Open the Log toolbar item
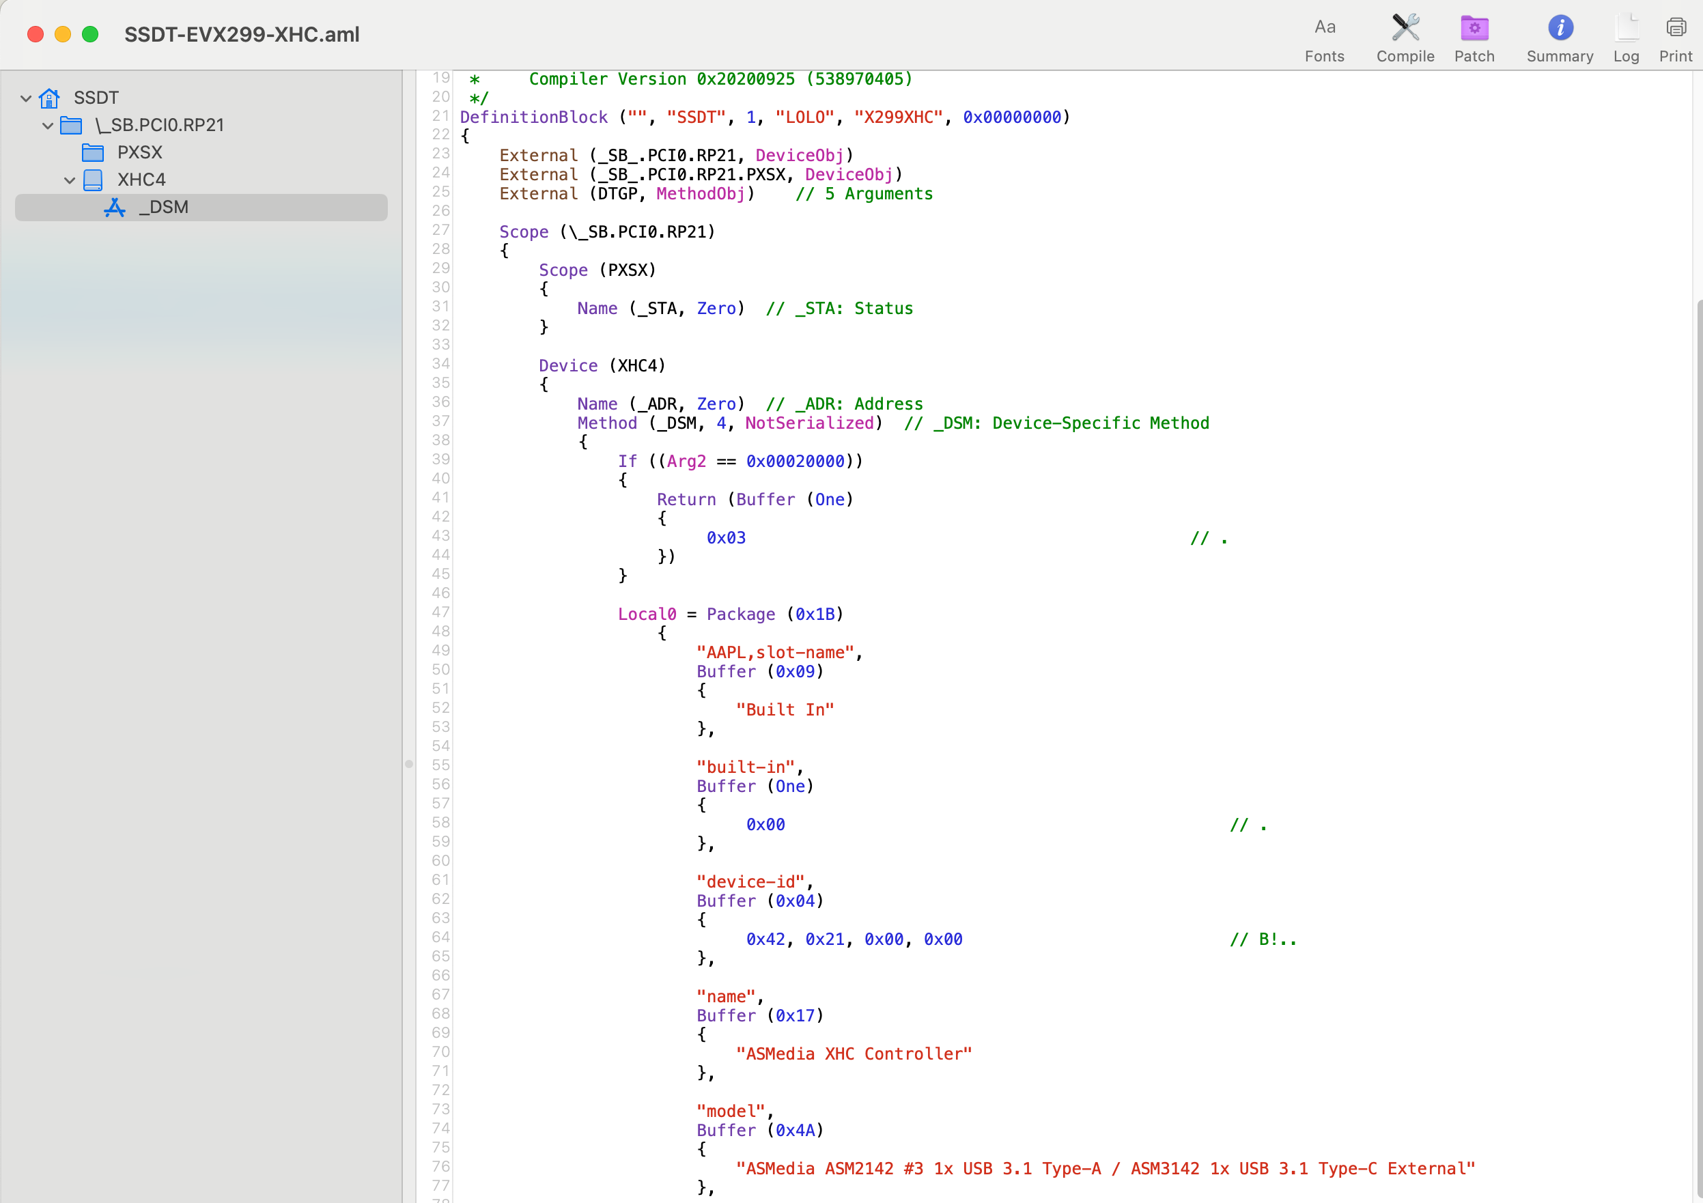Viewport: 1703px width, 1203px height. 1626,40
